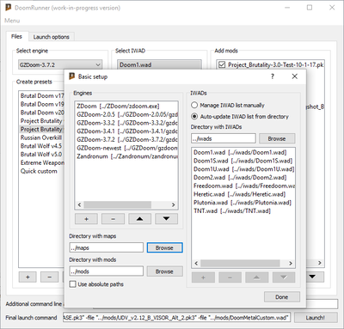Select Quick custom preset
The image size is (344, 329).
coord(41,171)
